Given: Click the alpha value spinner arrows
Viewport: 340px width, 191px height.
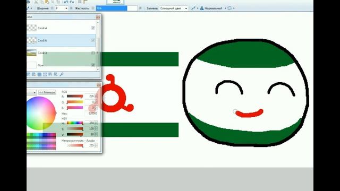Looking at the screenshot, I should tap(96, 145).
